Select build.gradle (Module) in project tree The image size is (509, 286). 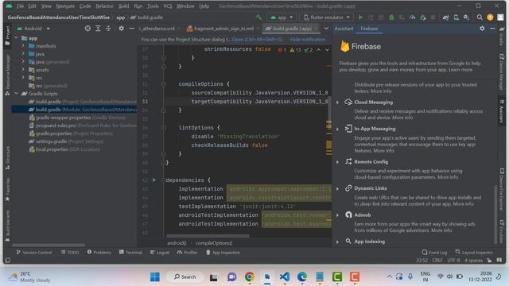pyautogui.click(x=74, y=110)
